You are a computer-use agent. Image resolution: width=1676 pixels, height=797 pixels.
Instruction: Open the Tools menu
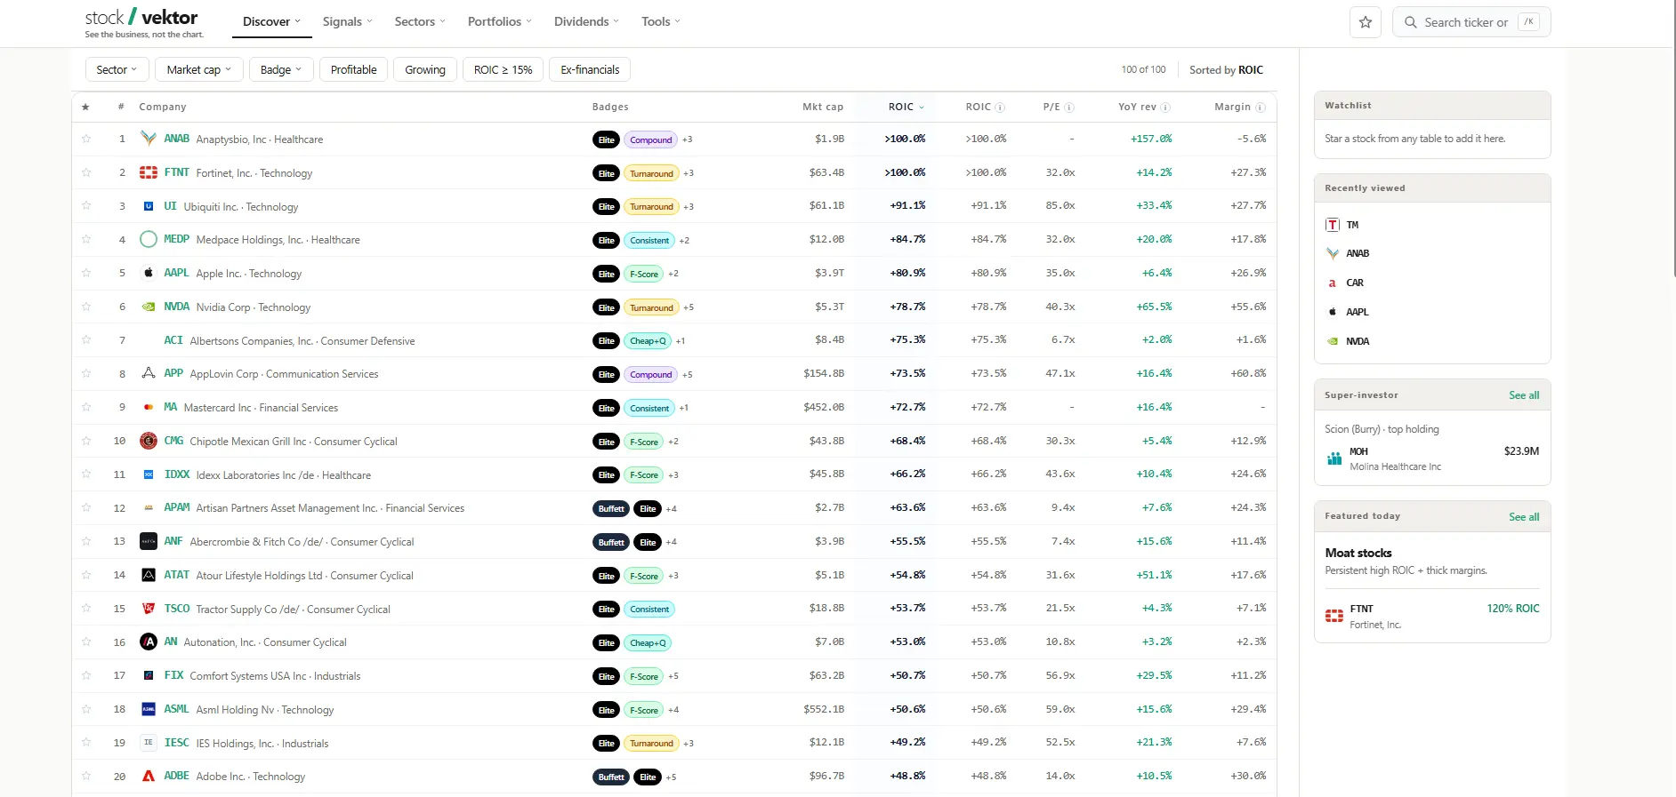click(x=661, y=21)
